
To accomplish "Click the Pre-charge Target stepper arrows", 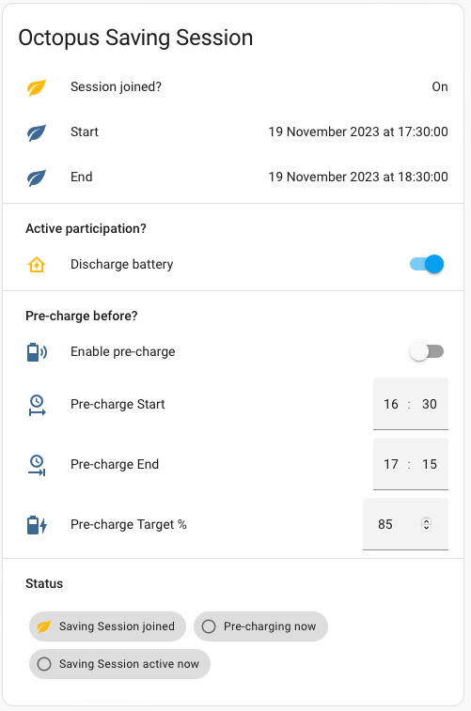I will click(x=426, y=524).
